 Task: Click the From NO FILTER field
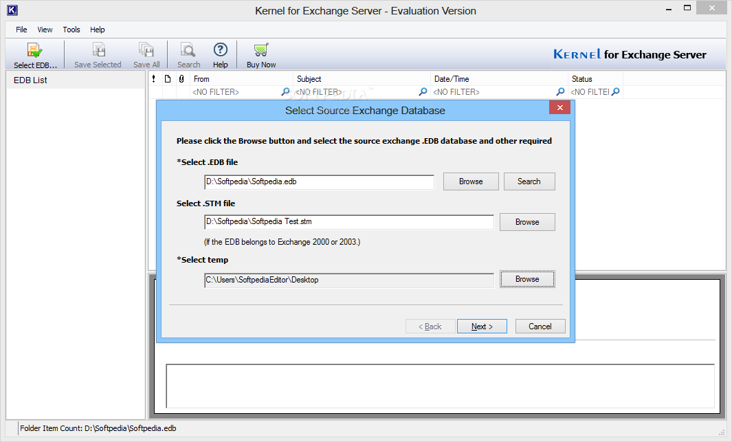pos(236,92)
